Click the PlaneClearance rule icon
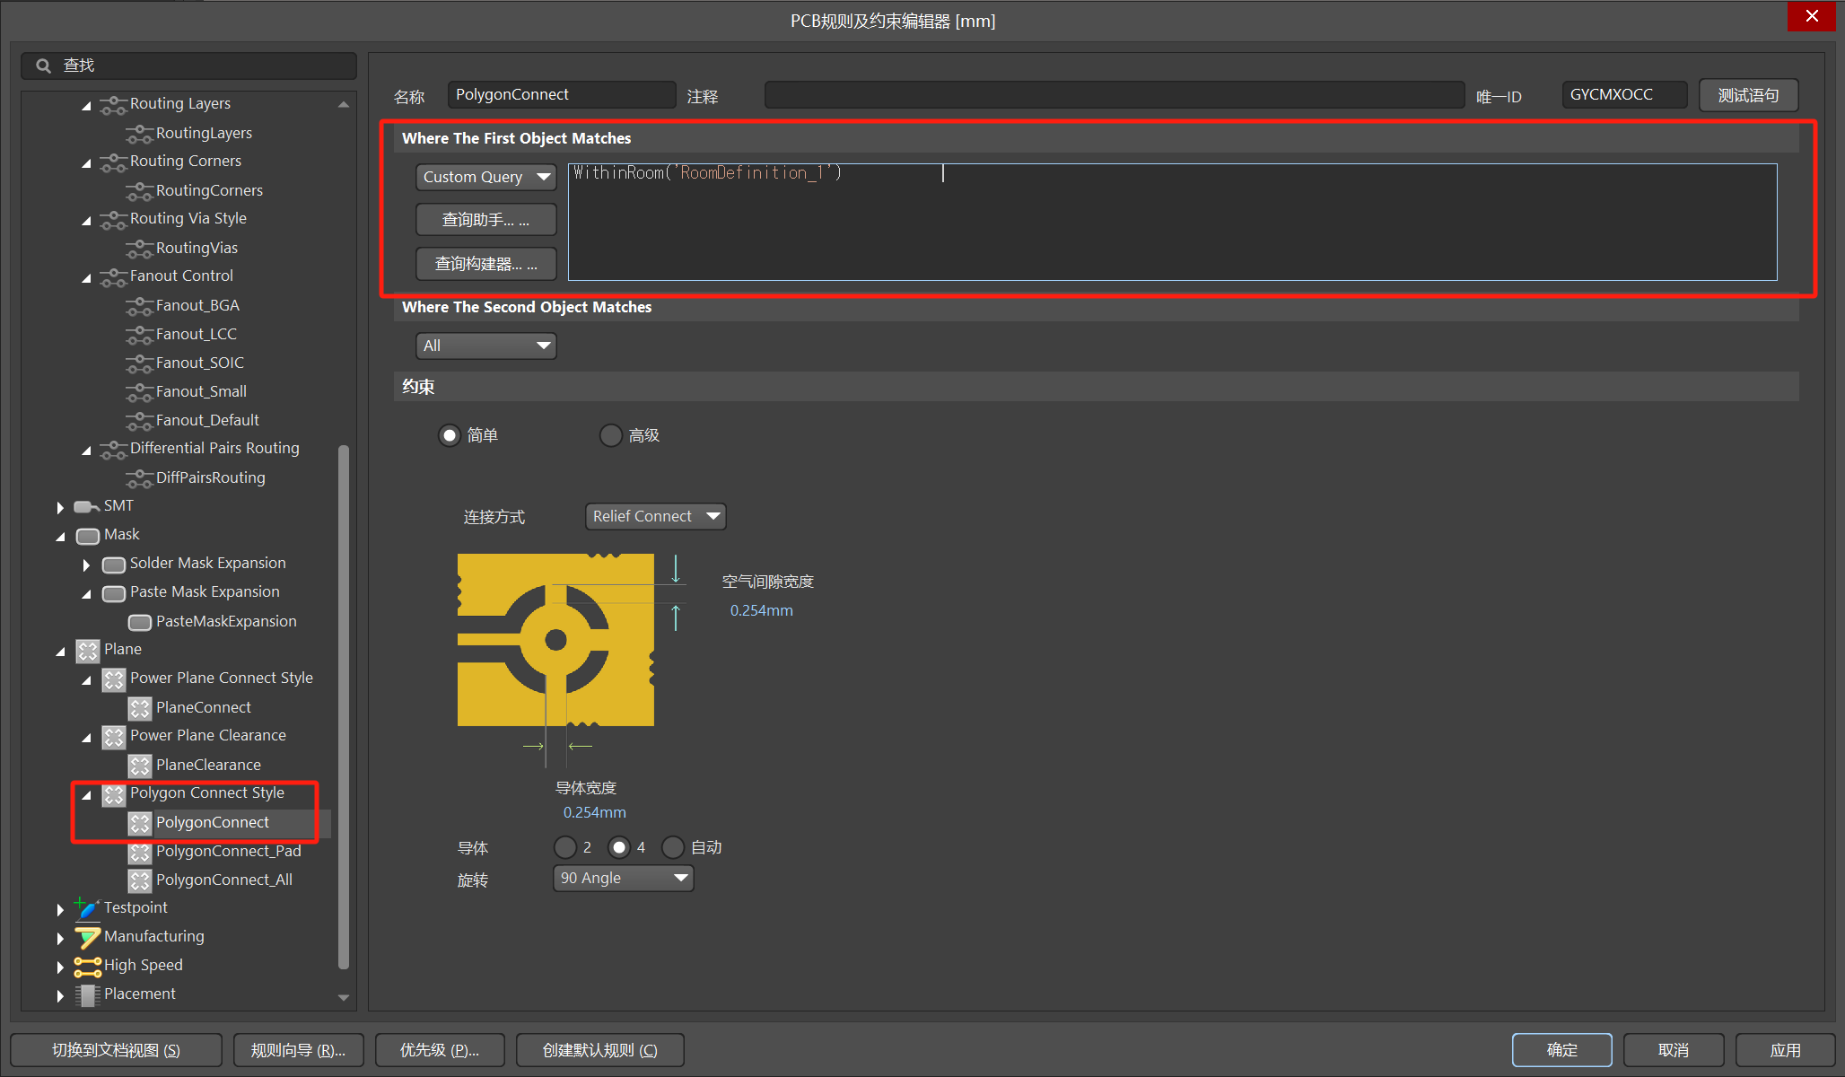 [x=140, y=766]
